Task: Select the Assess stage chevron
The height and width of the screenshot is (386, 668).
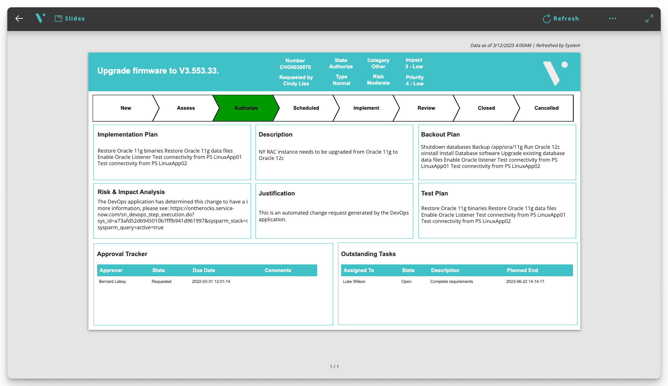Action: coord(186,108)
